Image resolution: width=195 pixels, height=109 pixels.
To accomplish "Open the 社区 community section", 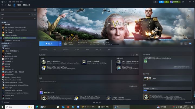I will coord(19,5).
